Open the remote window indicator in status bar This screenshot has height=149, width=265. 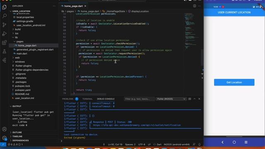(x=3, y=144)
